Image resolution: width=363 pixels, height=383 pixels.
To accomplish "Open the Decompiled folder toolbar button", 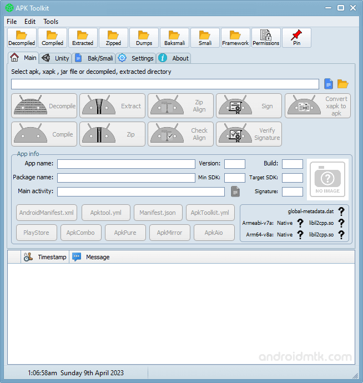I will 22,38.
